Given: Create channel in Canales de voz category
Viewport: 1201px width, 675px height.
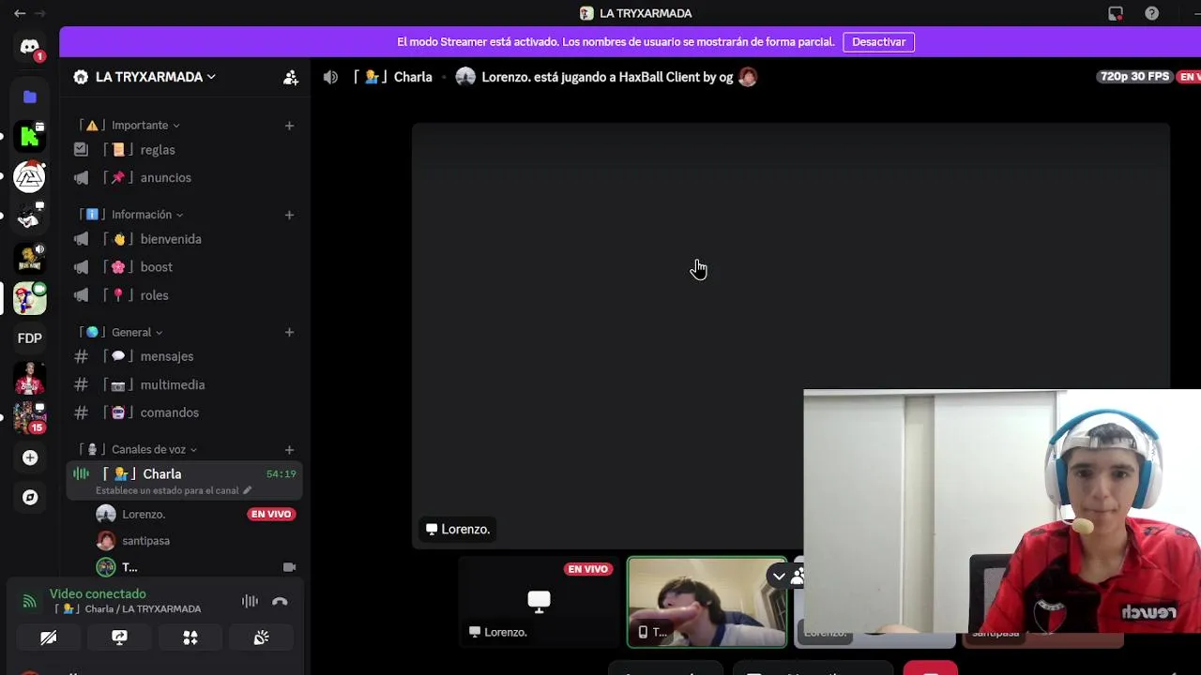Looking at the screenshot, I should coord(289,450).
